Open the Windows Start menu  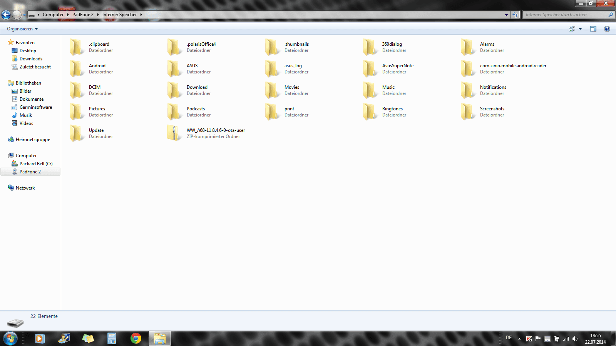coord(10,339)
